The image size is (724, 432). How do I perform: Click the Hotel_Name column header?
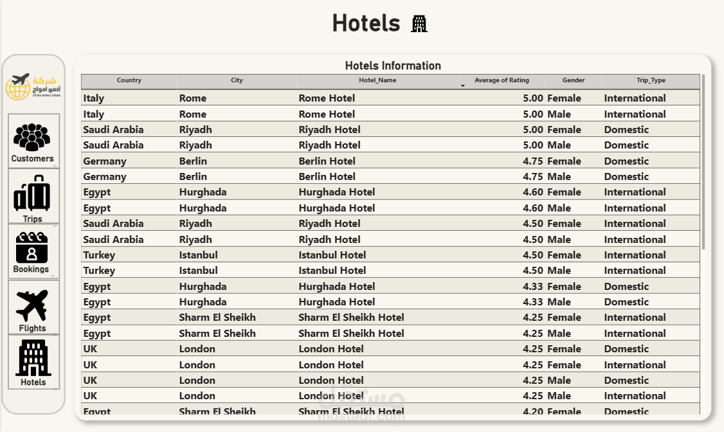click(x=377, y=81)
